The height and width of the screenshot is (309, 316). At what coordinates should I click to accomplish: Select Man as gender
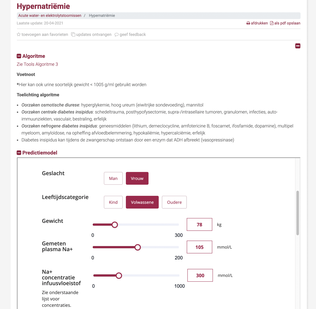113,178
